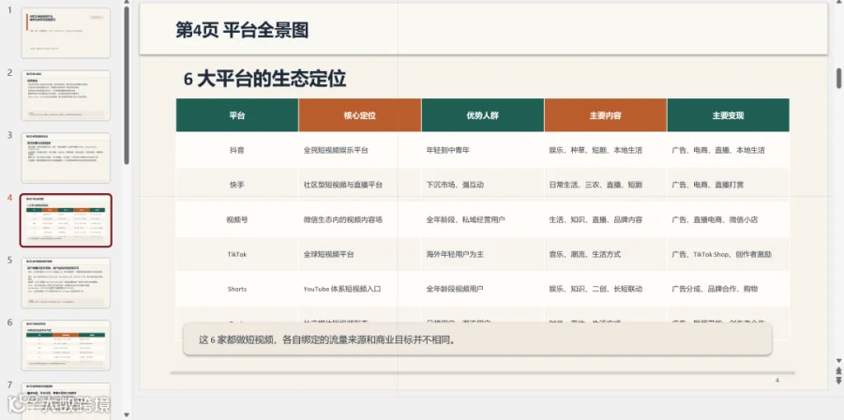Click the thumbnail pane scroll-up arrow

[127, 3]
